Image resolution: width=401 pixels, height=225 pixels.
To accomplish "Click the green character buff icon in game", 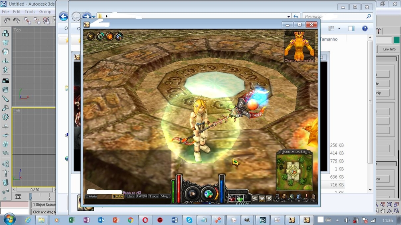I will (x=100, y=36).
